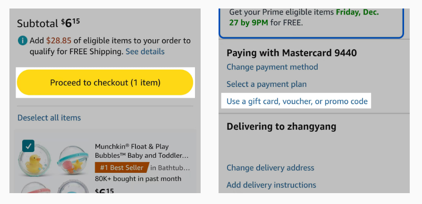The image size is (422, 204).
Task: Click Deselect all items
Action: 49,118
